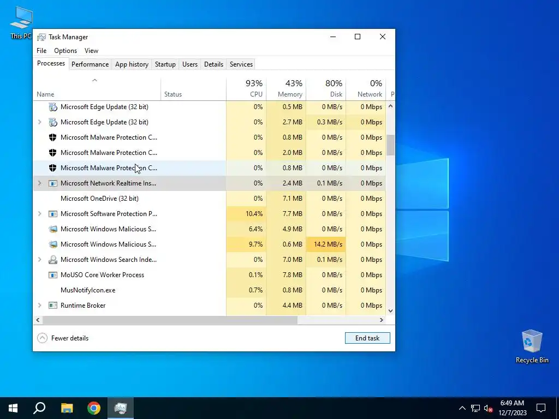
Task: Click the vertical scrollbar thumb
Action: (391, 145)
